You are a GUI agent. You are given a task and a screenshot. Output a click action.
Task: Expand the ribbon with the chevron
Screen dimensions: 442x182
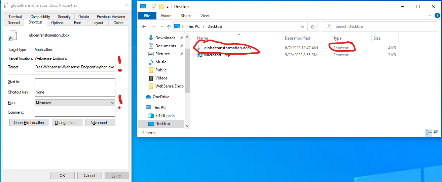click(430, 16)
